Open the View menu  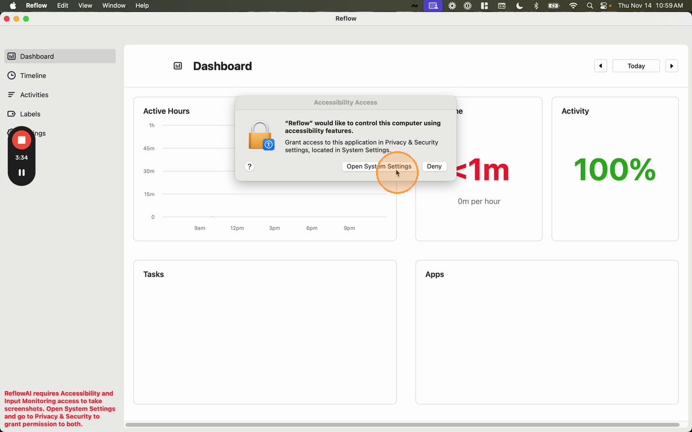tap(85, 6)
